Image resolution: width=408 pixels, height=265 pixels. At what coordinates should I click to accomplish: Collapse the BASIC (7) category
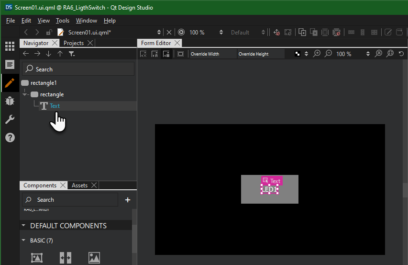coord(23,241)
